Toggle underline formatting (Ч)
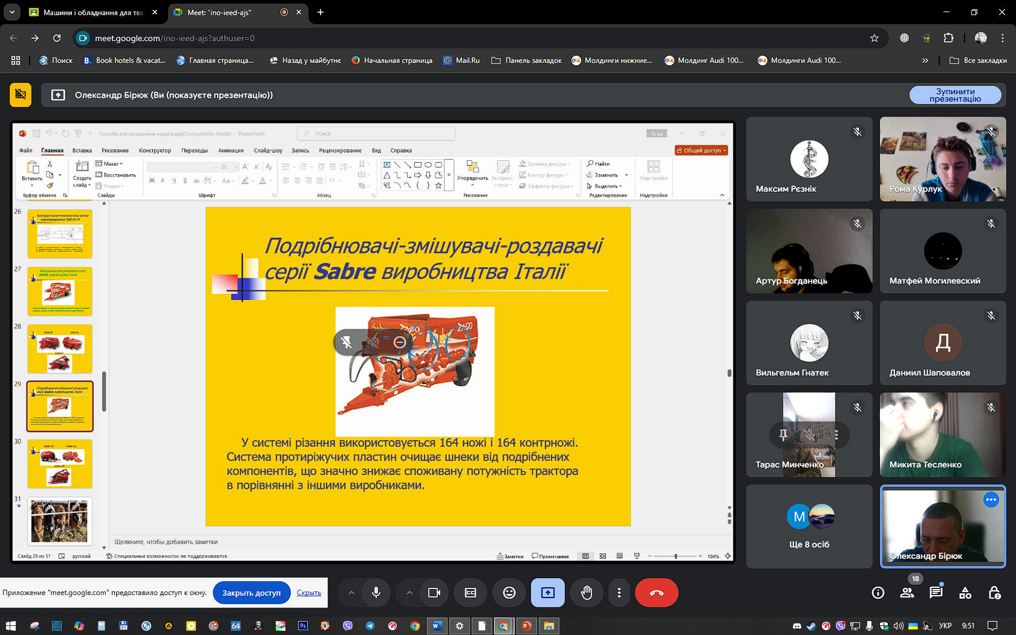 tap(174, 181)
